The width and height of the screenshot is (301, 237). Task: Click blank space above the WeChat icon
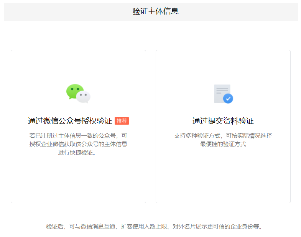click(78, 66)
